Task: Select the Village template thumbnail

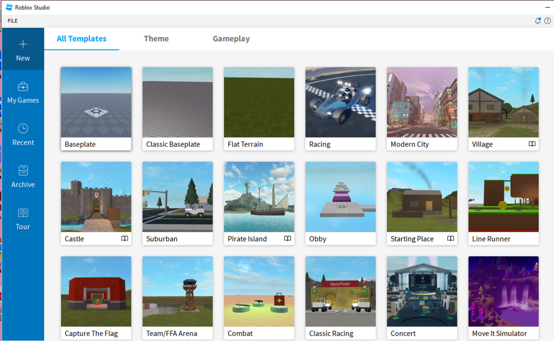Action: pos(503,102)
